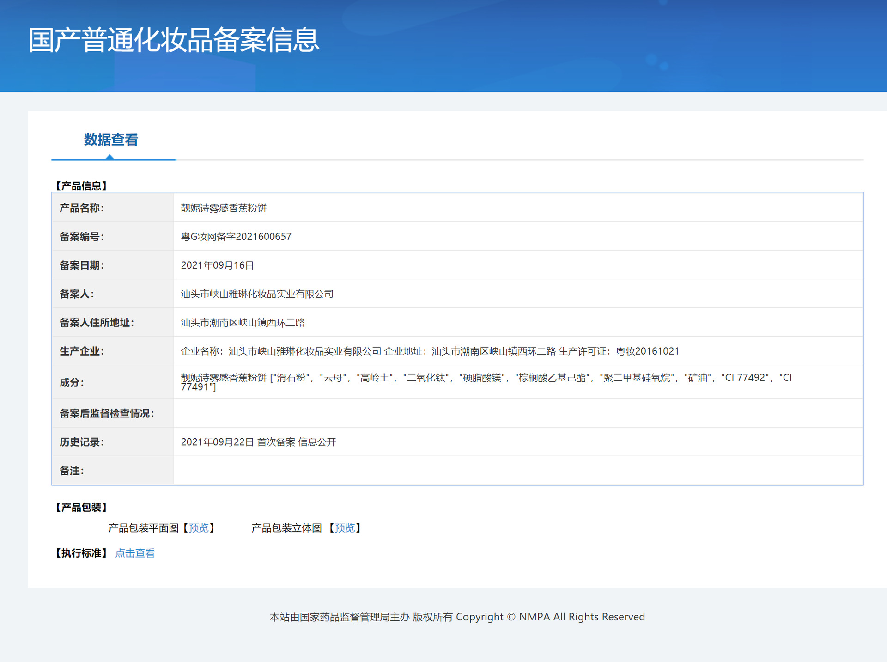
Task: Click product name value 靓妮诗雾感香蕉粉饼
Action: [x=224, y=208]
